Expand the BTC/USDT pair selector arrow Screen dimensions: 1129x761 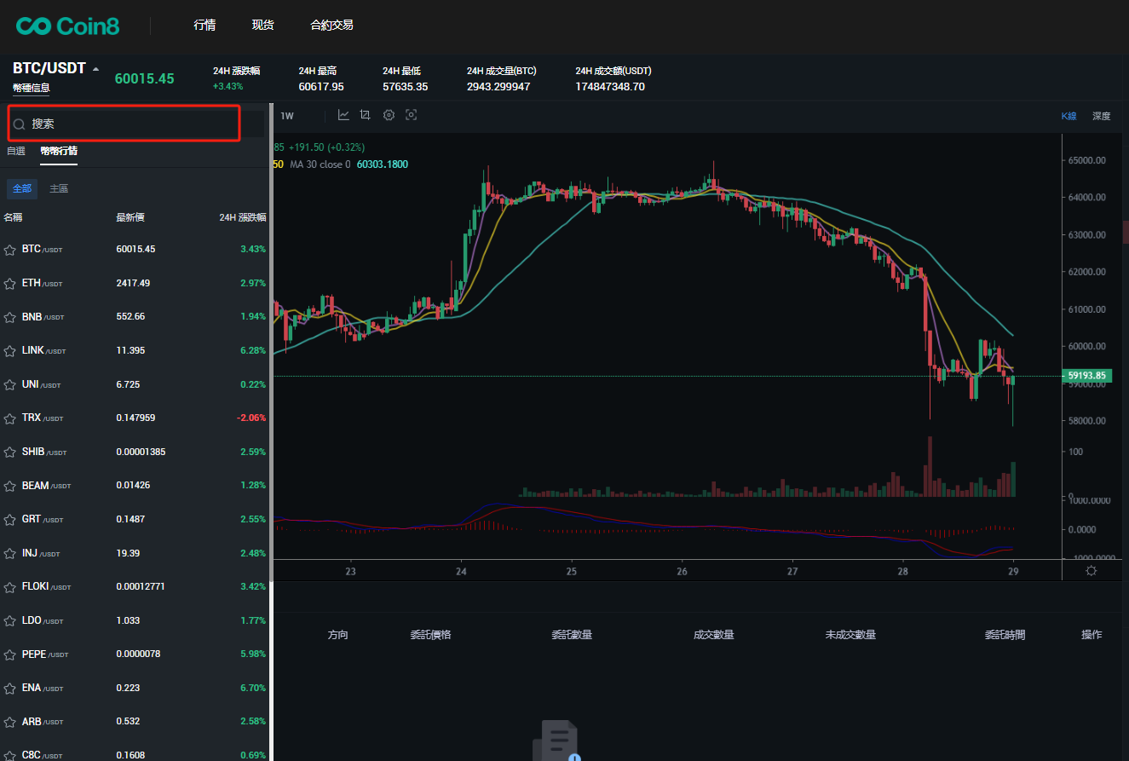pyautogui.click(x=95, y=69)
